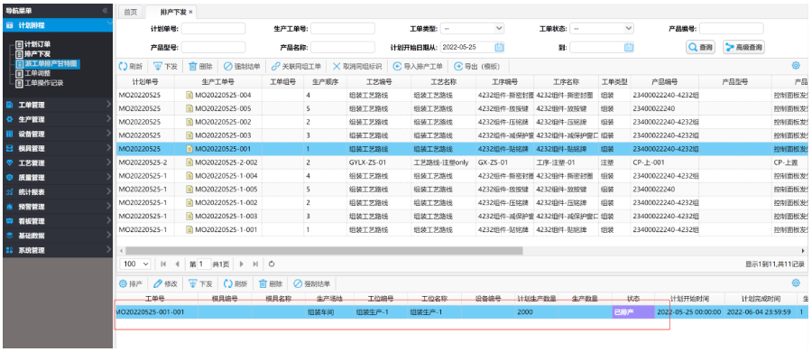The height and width of the screenshot is (352, 812).
Task: Click the 修改 pencil icon in lower toolbar
Action: click(158, 283)
